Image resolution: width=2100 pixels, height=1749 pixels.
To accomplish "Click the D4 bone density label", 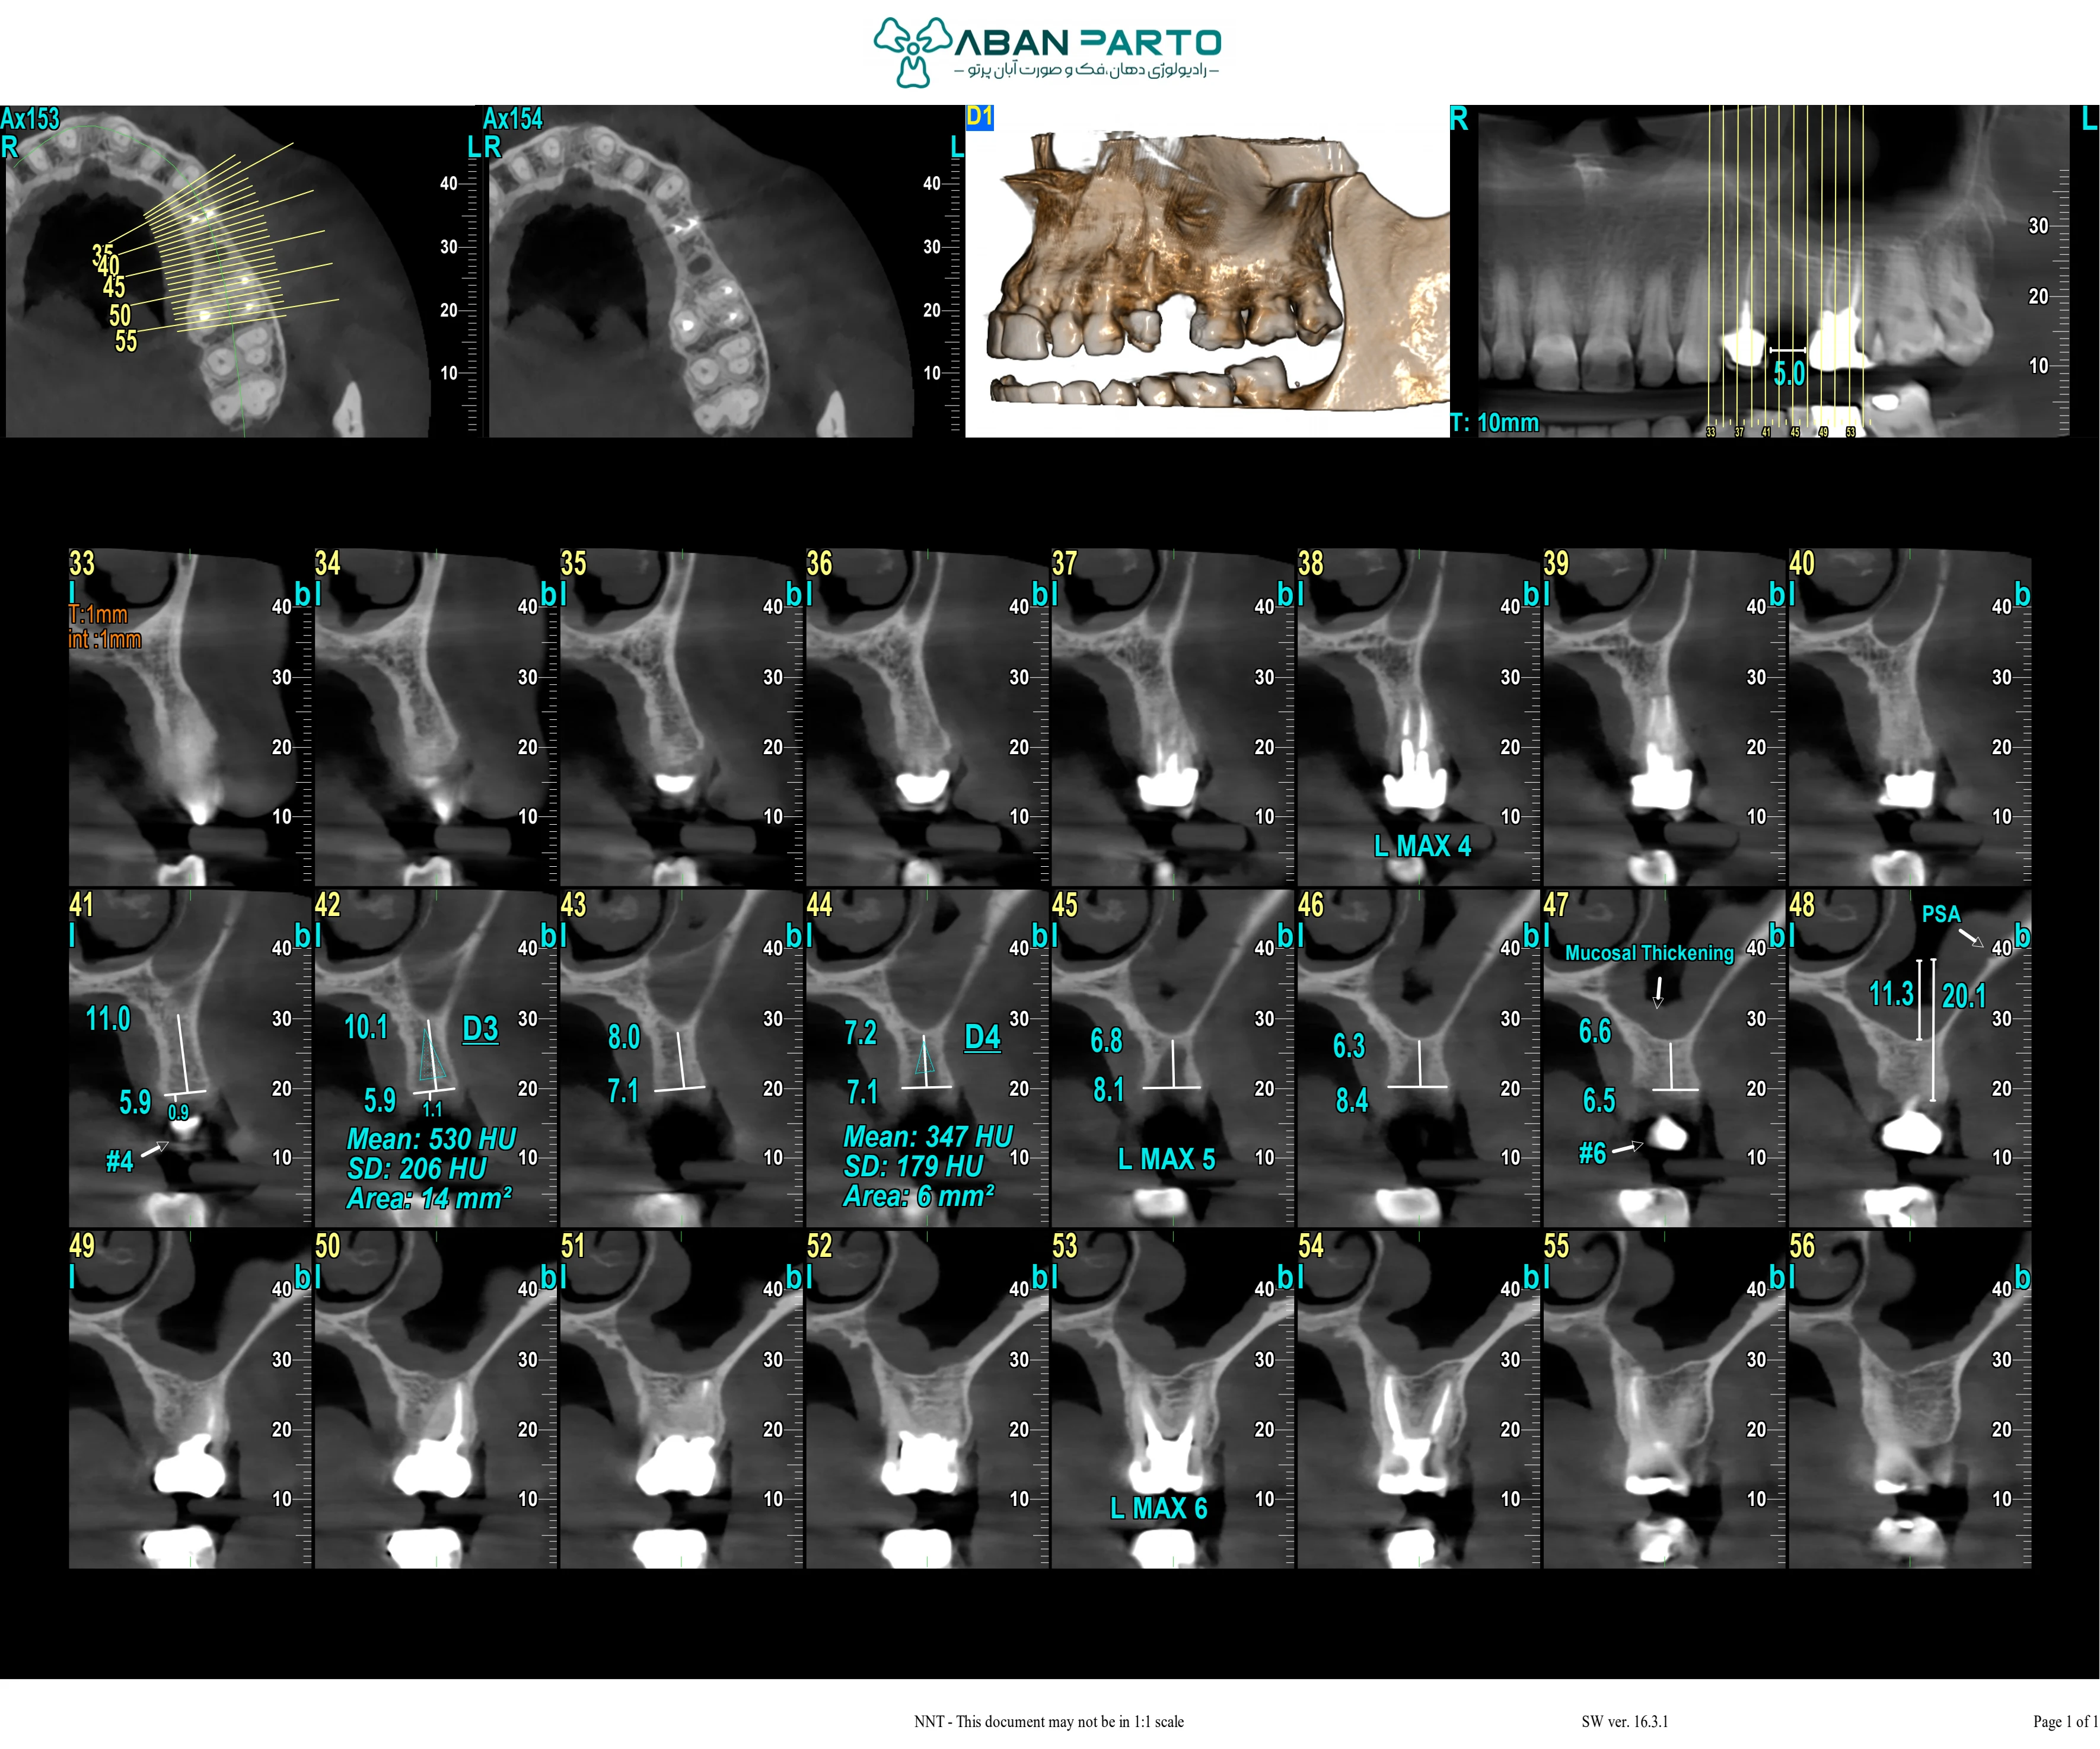I will pyautogui.click(x=982, y=1036).
